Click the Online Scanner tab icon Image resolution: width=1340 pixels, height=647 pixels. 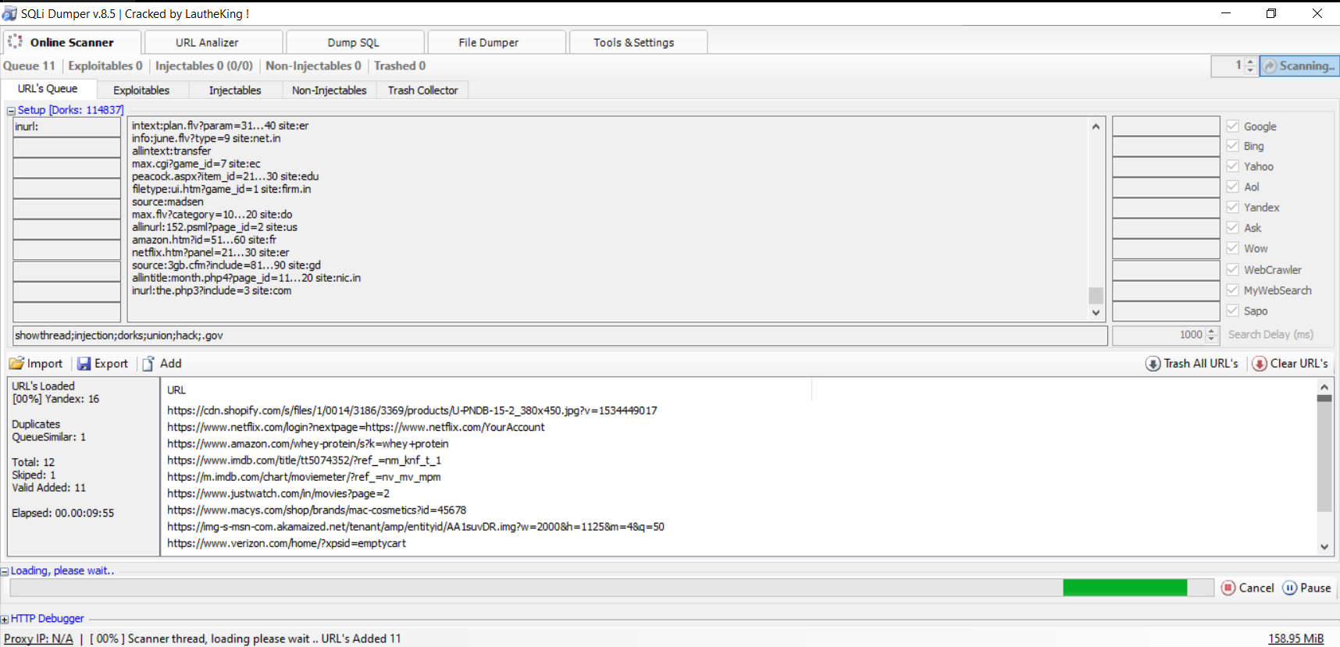pyautogui.click(x=15, y=41)
